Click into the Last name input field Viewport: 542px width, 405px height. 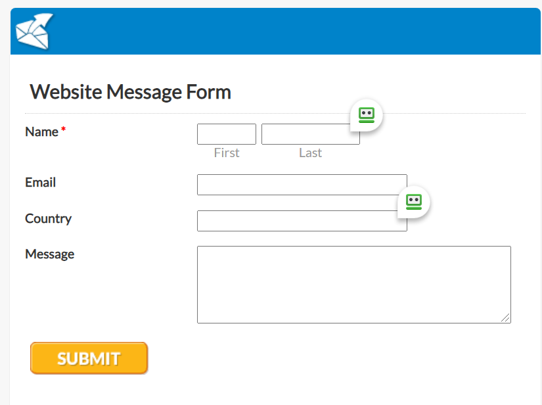309,134
